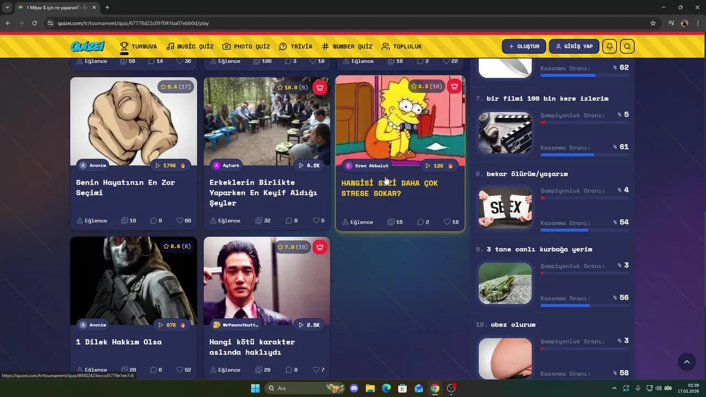Click crown badge on Hangisi Sizi card
Image resolution: width=706 pixels, height=397 pixels.
(454, 86)
